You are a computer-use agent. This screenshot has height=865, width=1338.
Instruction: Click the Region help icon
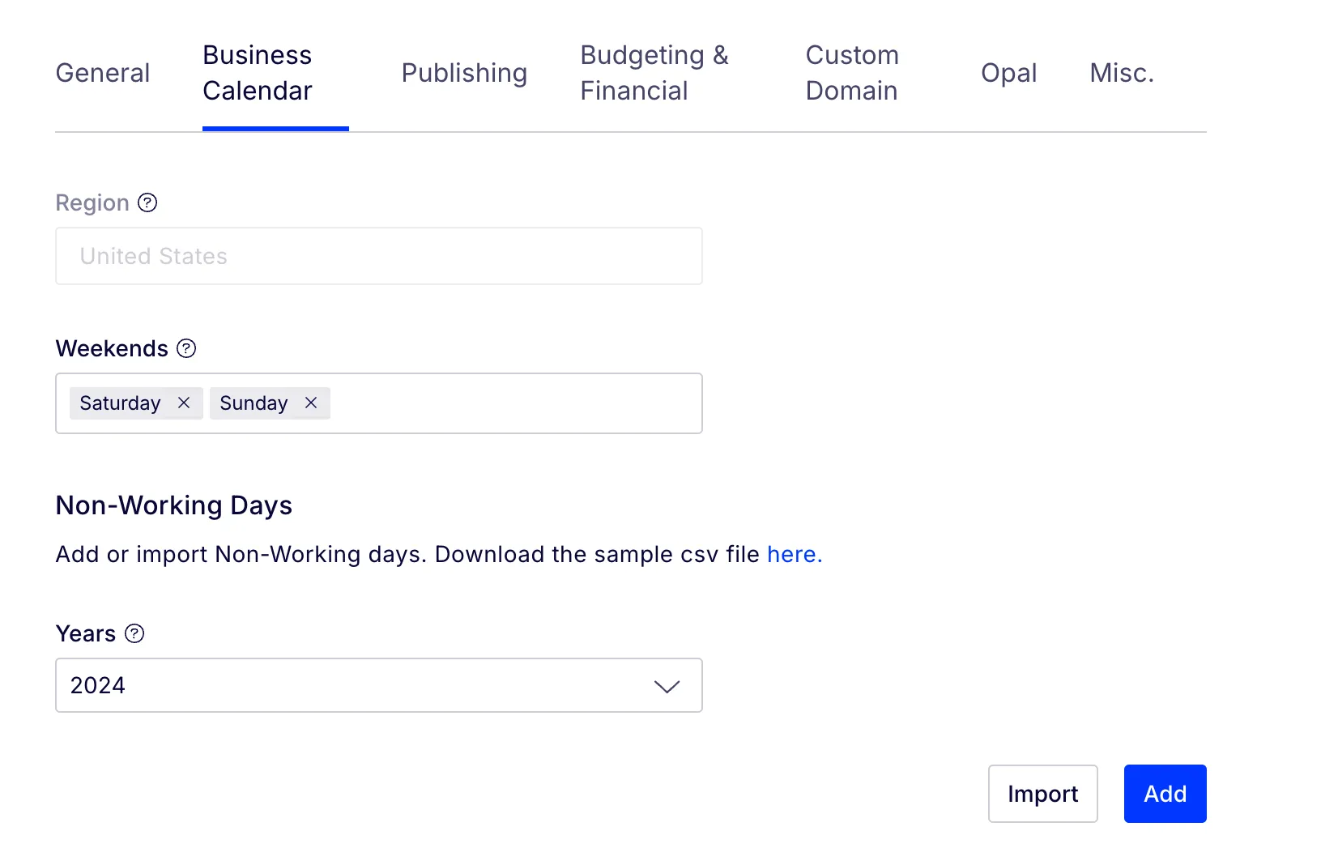point(147,202)
